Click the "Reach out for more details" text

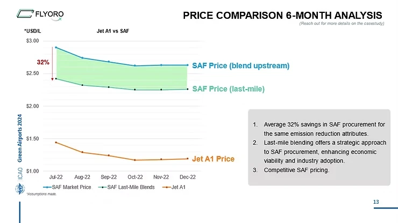[x=341, y=23]
